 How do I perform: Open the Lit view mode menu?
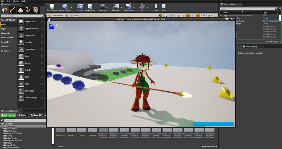(68, 15)
